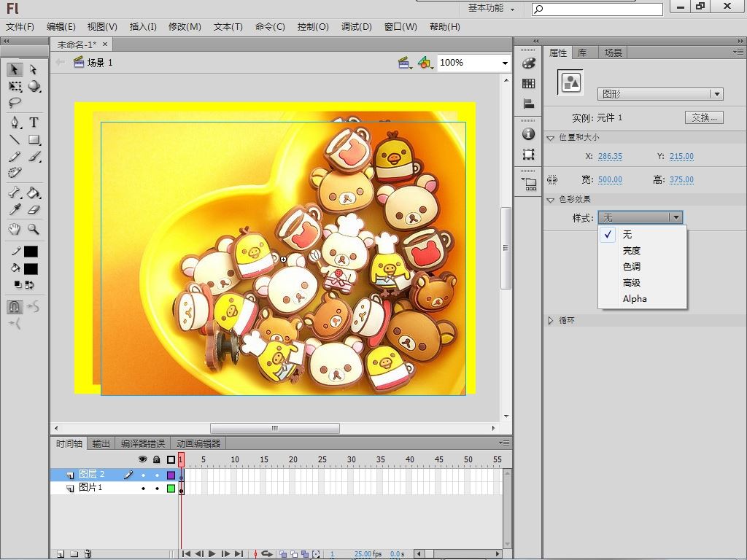
Task: Hide layer 图片1 via visibility dot
Action: tap(143, 488)
